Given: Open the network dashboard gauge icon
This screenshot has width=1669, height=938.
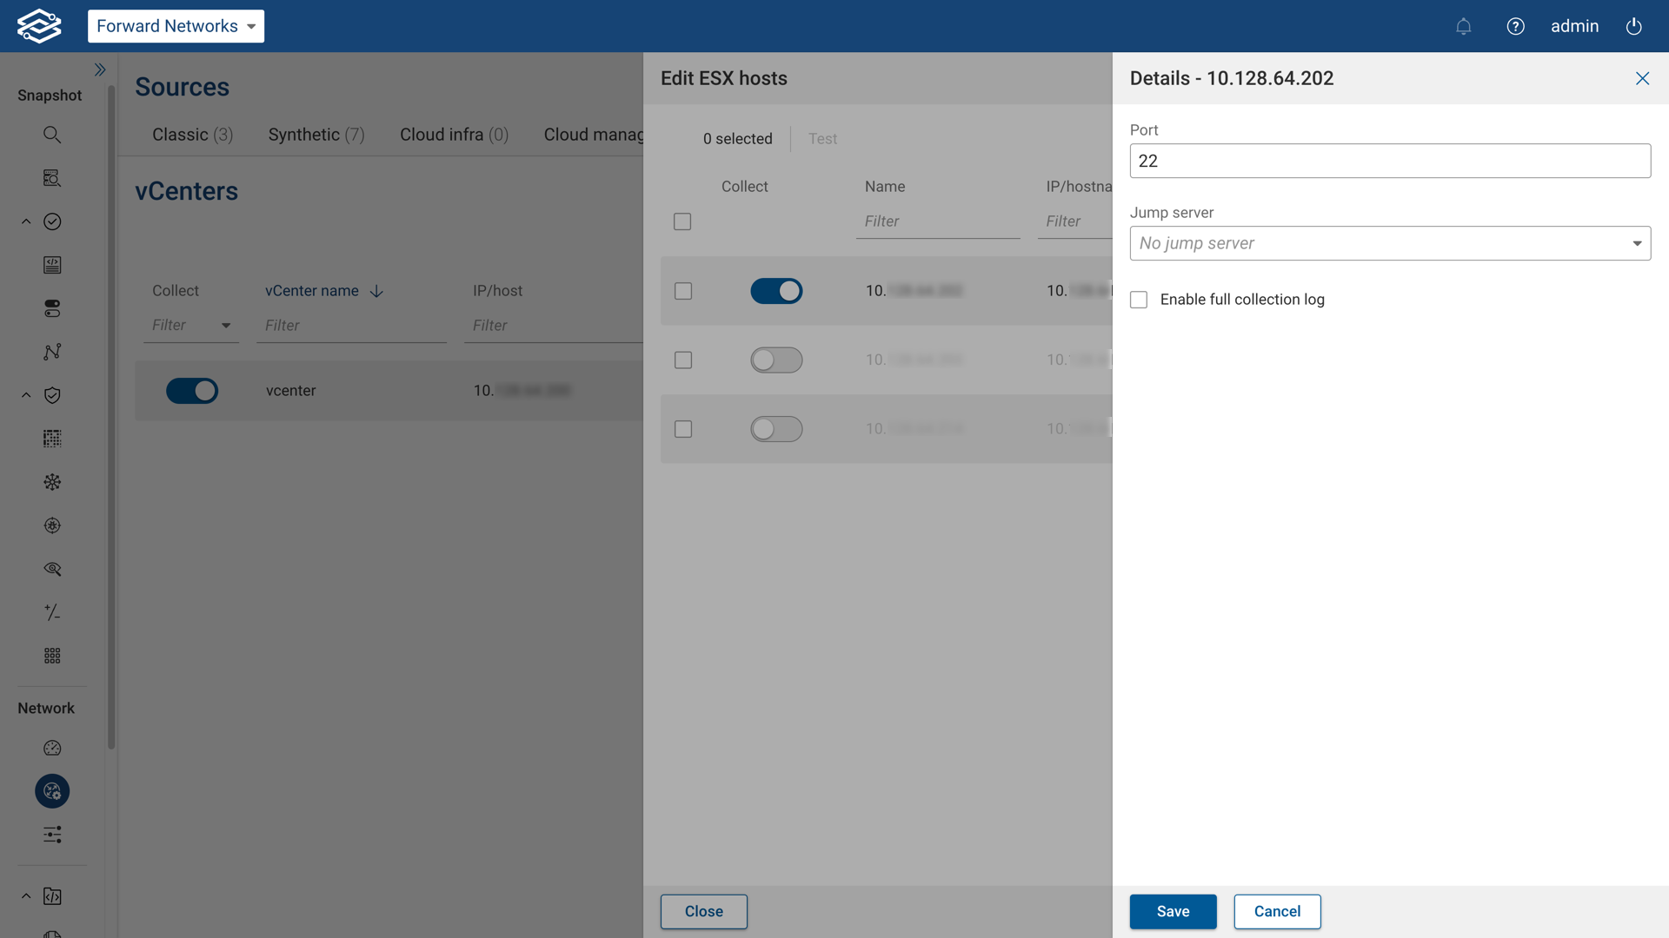Looking at the screenshot, I should tap(52, 748).
